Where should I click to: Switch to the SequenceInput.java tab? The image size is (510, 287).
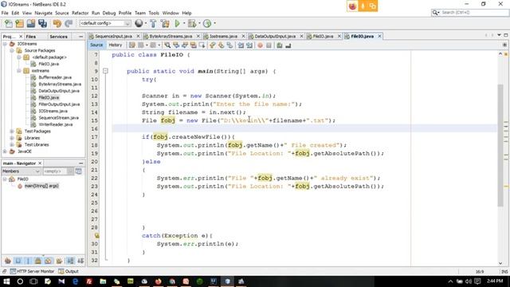(113, 36)
